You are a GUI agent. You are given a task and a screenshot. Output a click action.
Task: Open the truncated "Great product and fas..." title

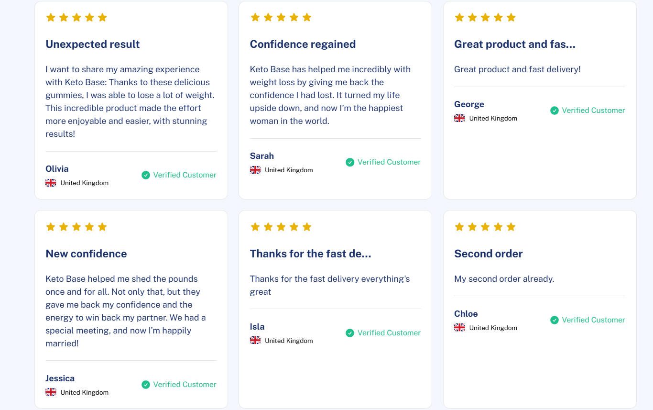coord(515,44)
